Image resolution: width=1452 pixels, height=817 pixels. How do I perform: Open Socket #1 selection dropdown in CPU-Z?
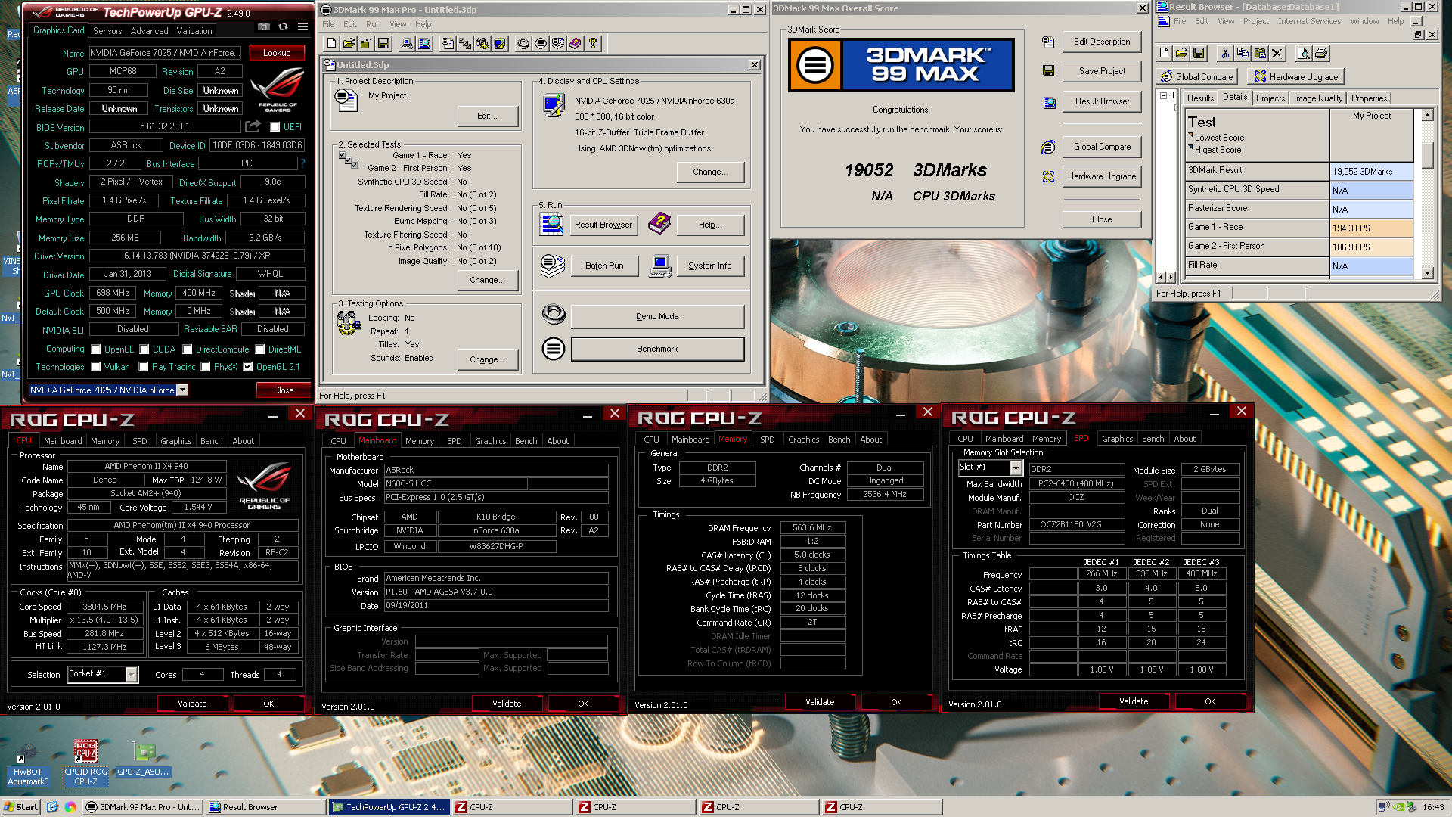[132, 674]
